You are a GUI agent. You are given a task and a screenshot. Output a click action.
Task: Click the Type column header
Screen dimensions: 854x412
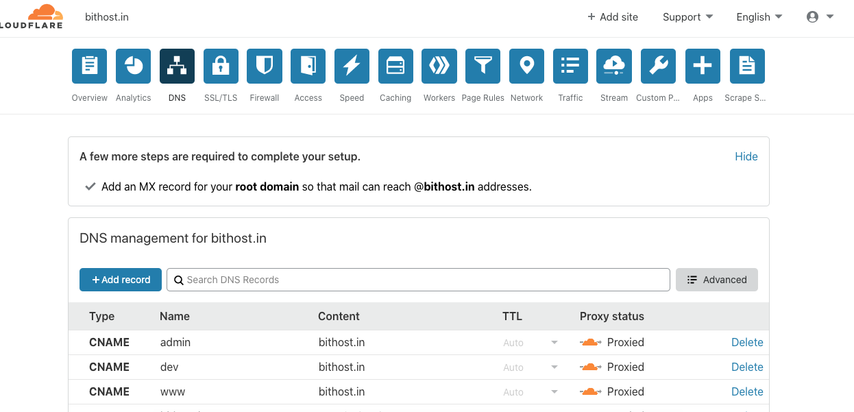tap(101, 316)
